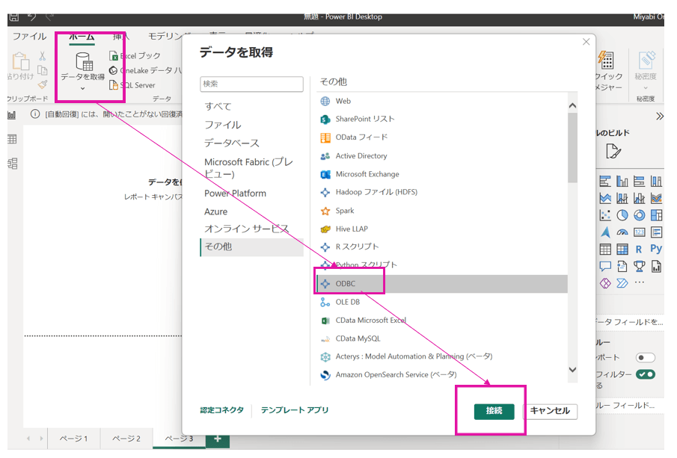677x458 pixels.
Task: Select the すべて category in dialog
Action: pyautogui.click(x=218, y=107)
